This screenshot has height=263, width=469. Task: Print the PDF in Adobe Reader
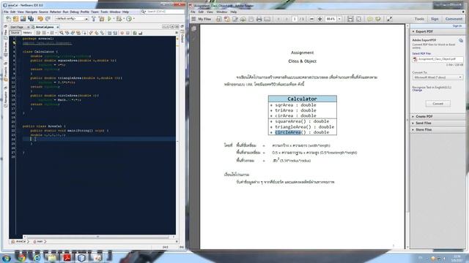259,19
